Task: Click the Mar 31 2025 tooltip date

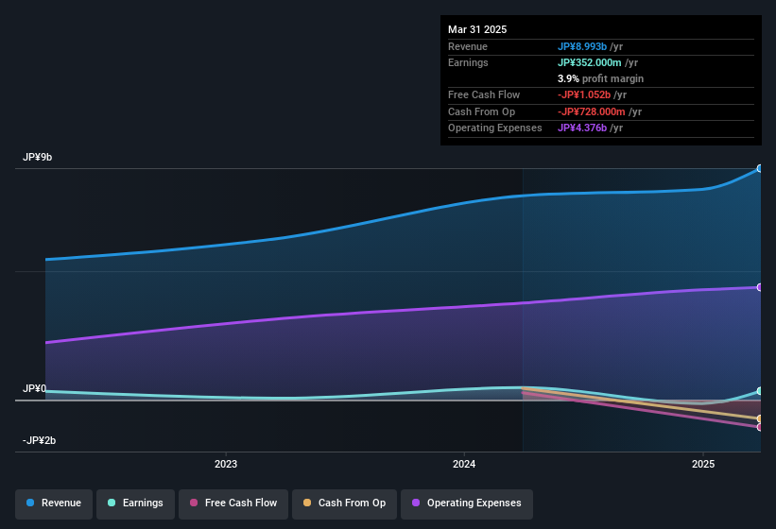Action: (477, 29)
